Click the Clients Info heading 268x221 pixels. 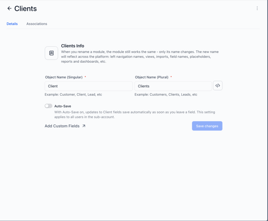73,46
